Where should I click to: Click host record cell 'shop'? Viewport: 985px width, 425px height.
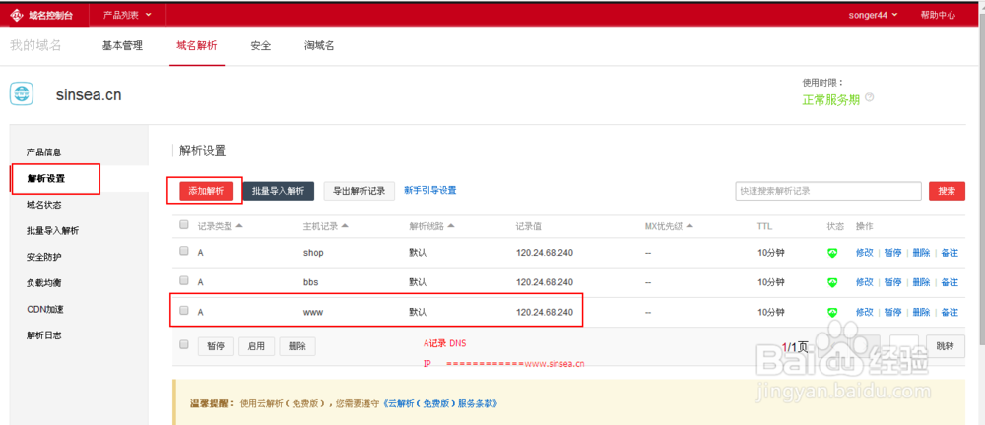tap(313, 253)
